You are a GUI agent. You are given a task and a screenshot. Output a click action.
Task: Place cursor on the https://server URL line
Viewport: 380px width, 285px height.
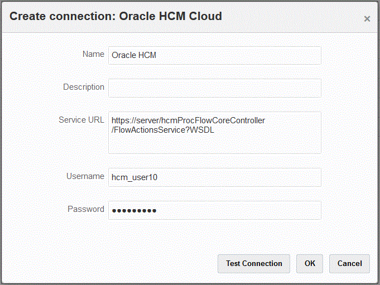click(188, 120)
